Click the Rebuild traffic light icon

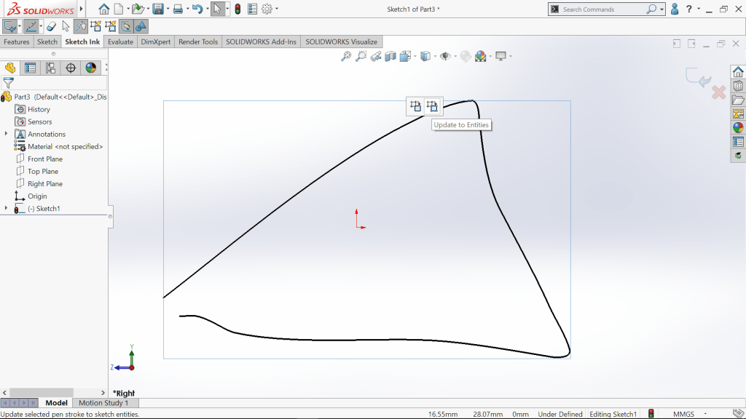(237, 9)
